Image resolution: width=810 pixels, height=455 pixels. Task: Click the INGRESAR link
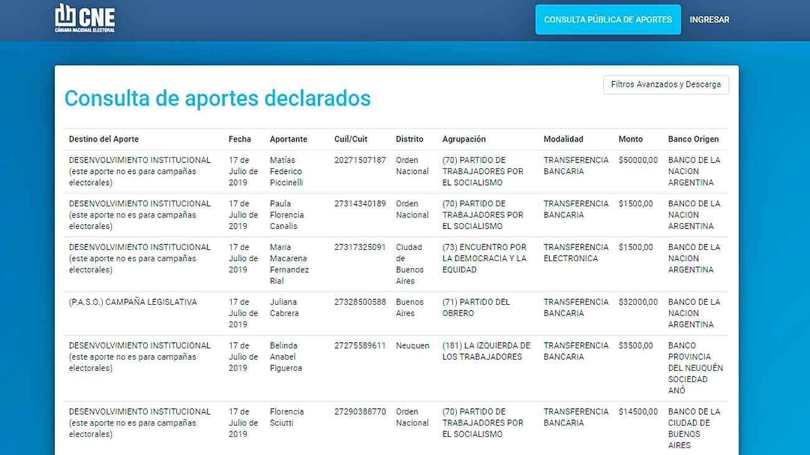click(x=709, y=20)
